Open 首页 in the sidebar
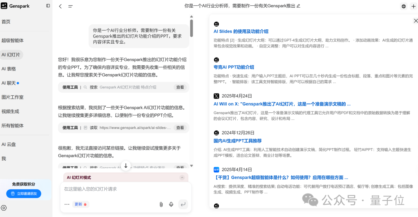Viewport: 418px width, 217px height. coord(6,22)
